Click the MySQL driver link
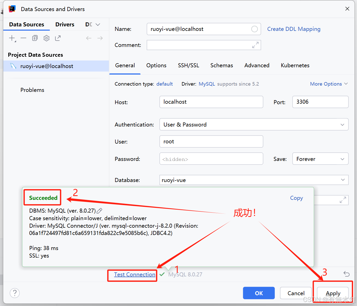357x306 pixels. pos(207,84)
